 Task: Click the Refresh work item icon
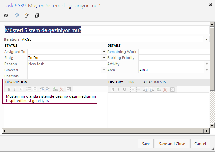coord(6,15)
